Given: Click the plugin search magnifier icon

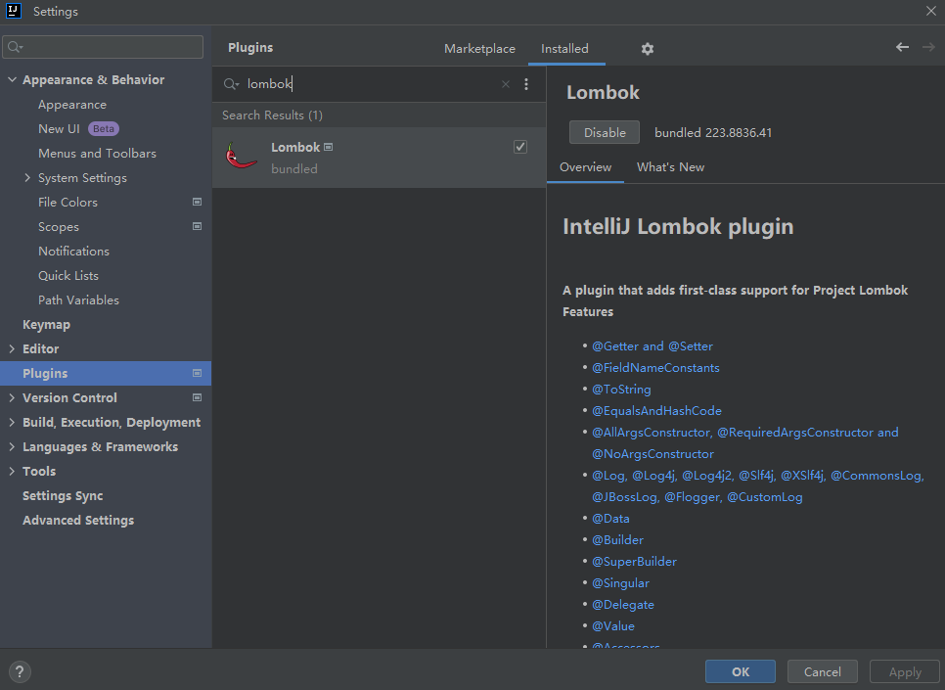Looking at the screenshot, I should (231, 84).
